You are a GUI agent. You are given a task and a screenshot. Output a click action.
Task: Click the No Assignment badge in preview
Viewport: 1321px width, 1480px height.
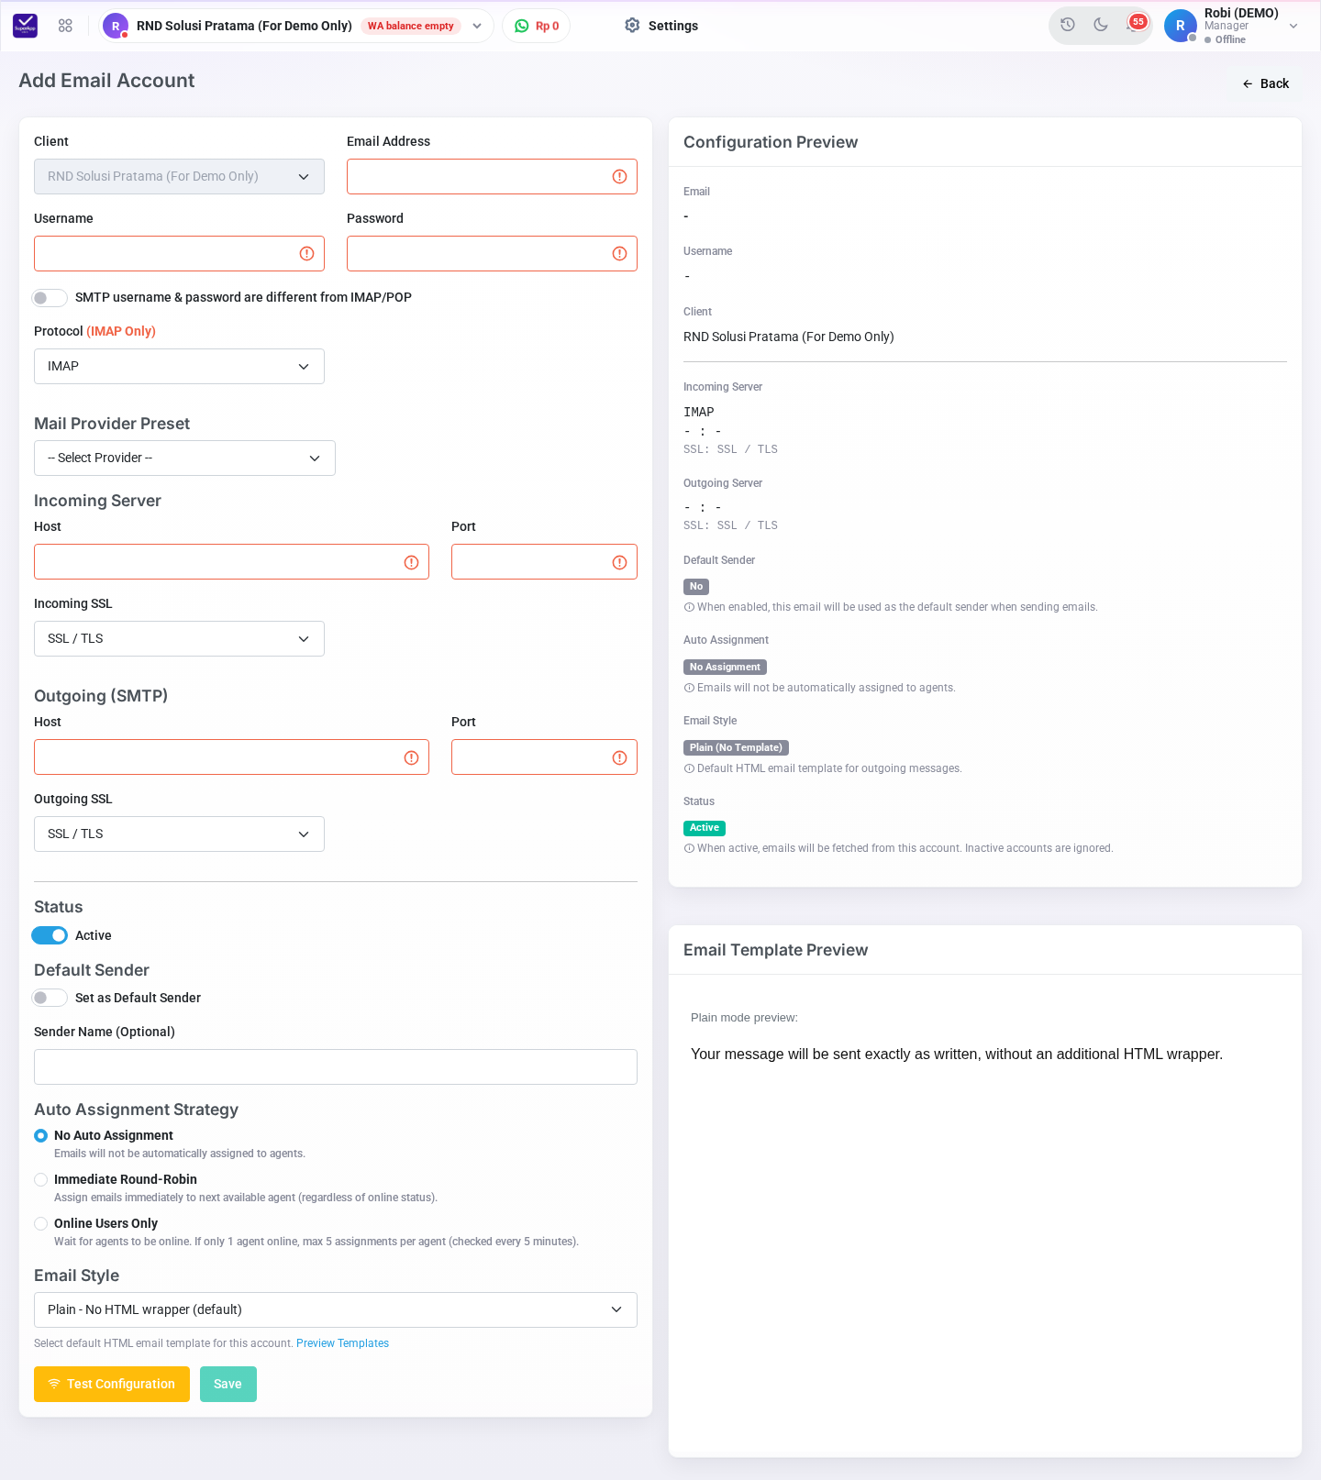(725, 668)
